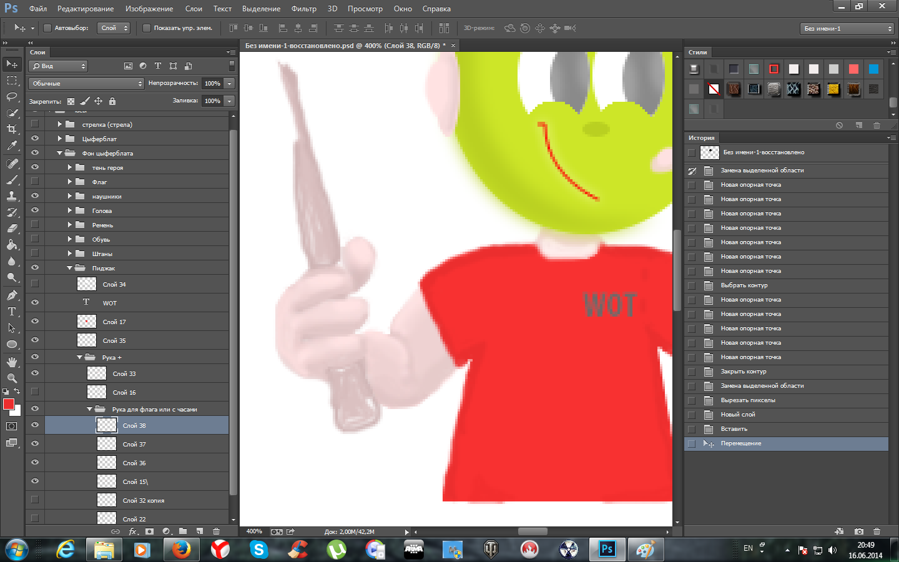Viewport: 899px width, 562px height.
Task: Select the Brush tool
Action: [12, 180]
